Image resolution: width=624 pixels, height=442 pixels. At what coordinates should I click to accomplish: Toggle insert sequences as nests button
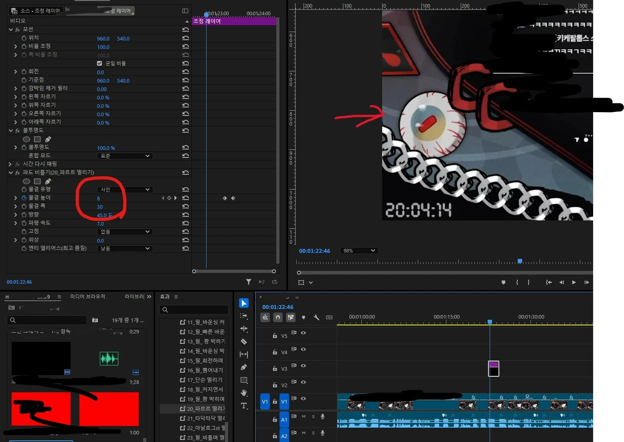click(x=265, y=317)
